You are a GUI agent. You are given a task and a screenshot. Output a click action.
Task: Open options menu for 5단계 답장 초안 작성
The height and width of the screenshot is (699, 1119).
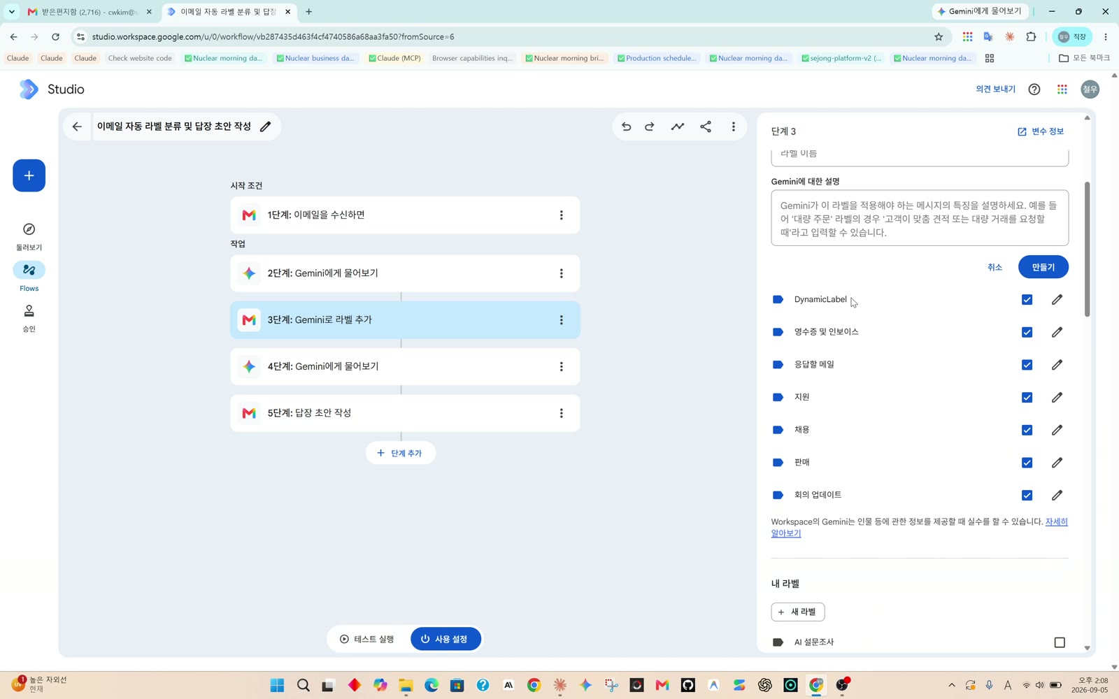[561, 413]
